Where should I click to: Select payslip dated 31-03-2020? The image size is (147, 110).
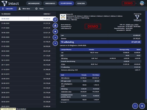(28, 46)
